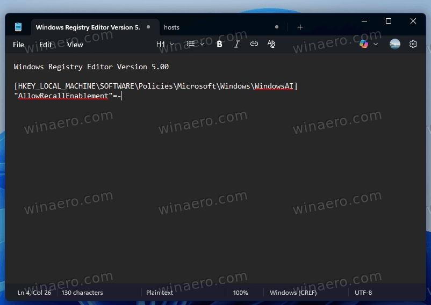Close the Notepad window
The image size is (431, 305).
413,21
